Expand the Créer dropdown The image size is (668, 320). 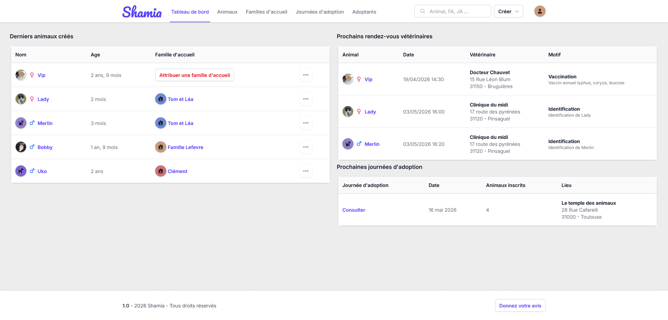508,11
